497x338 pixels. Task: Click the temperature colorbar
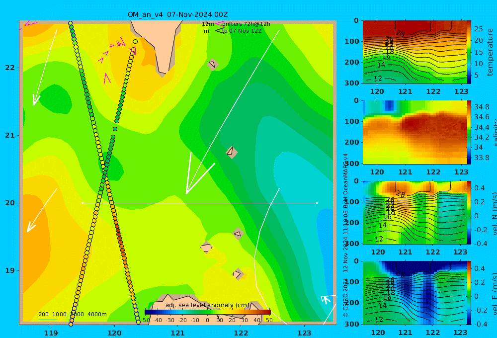469,52
